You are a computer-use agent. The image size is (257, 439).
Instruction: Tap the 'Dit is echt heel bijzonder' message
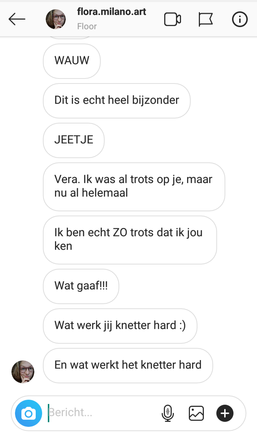117,101
